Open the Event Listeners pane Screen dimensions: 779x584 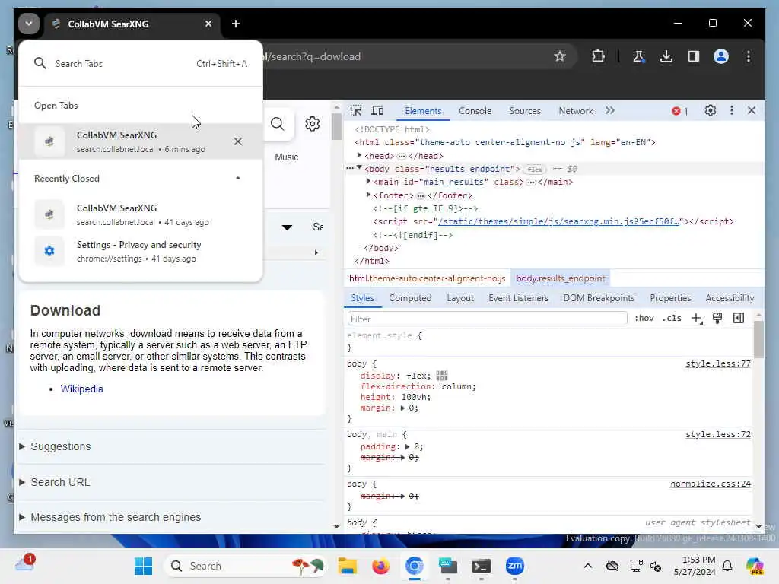point(518,298)
